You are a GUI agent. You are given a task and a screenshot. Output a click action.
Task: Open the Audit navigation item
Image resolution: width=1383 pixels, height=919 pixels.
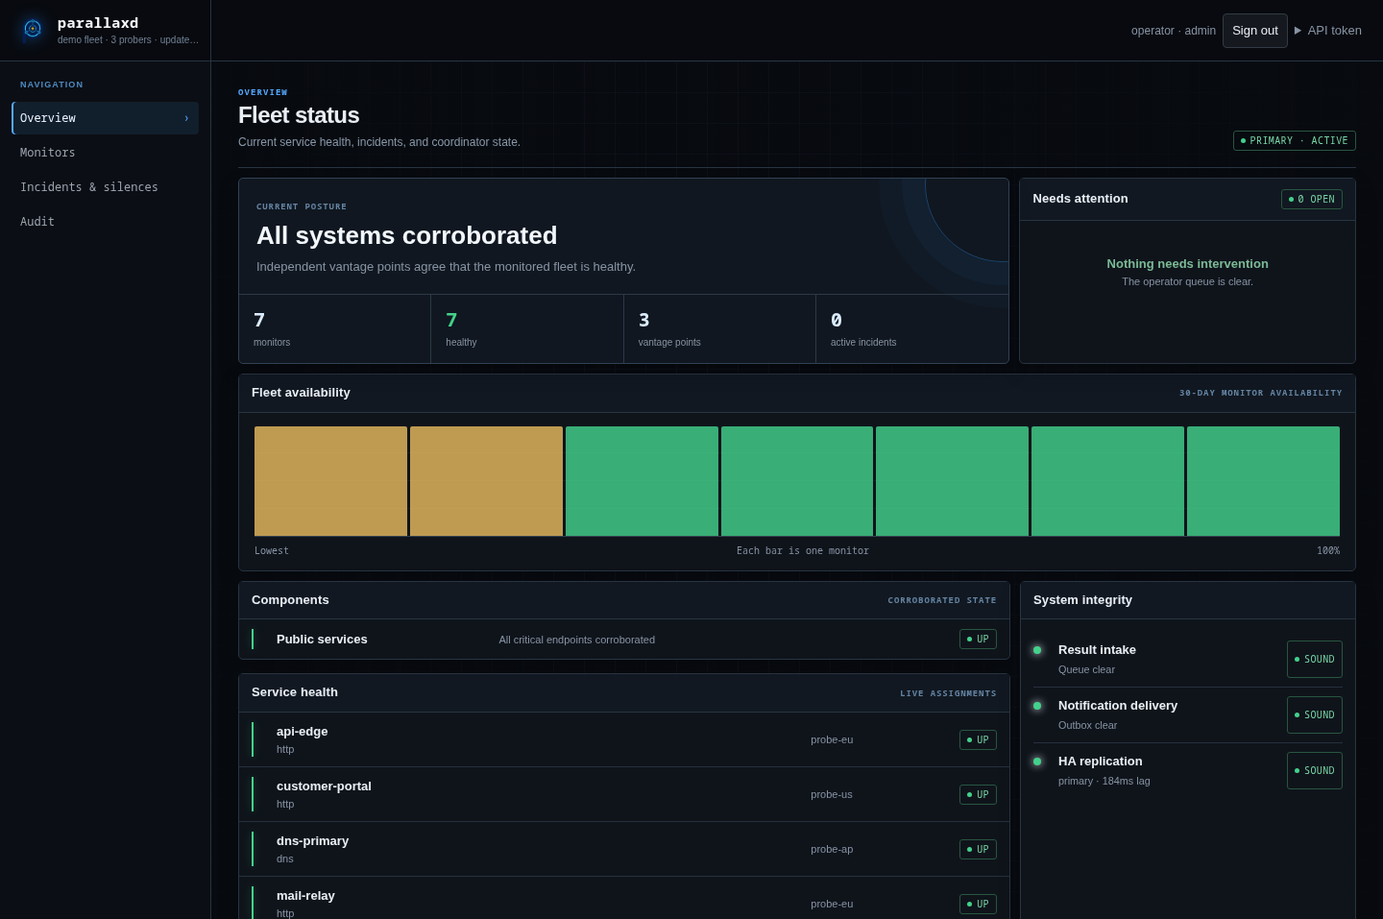106,222
